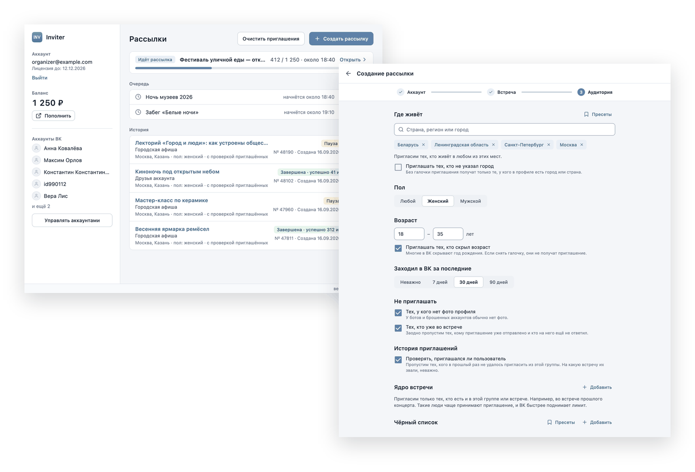Click maximum age field showing 35

(x=448, y=234)
